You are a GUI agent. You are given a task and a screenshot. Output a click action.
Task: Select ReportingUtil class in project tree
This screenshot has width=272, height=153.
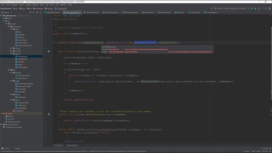[21, 67]
